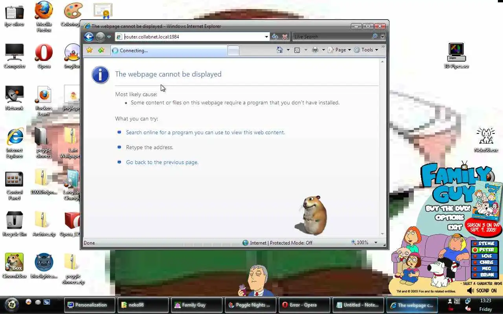Open the Favorites Center star icon
Screen dimensions: 503x314
pyautogui.click(x=90, y=50)
